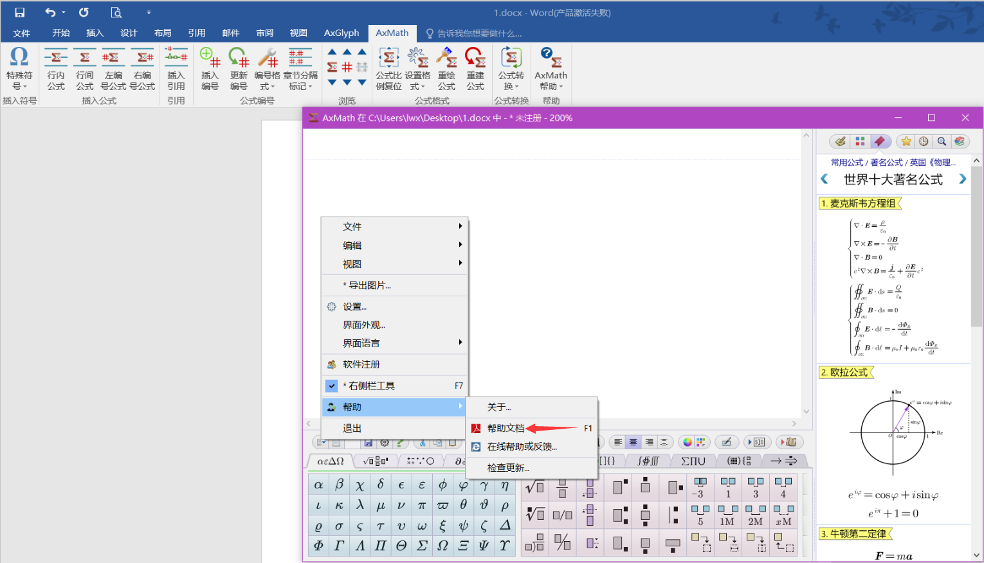
Task: Click 重绘公式 (redraw formulas) icon
Action: (446, 69)
